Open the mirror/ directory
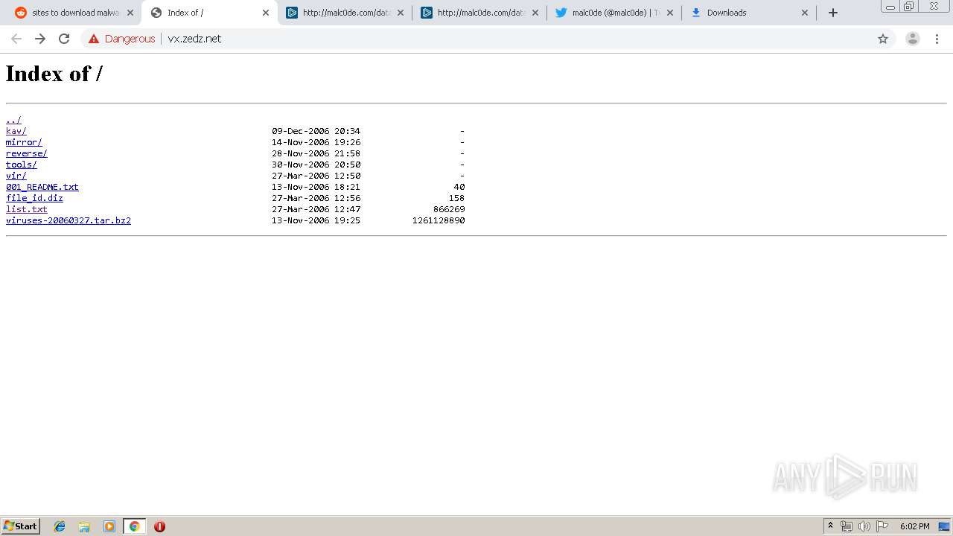 click(24, 142)
